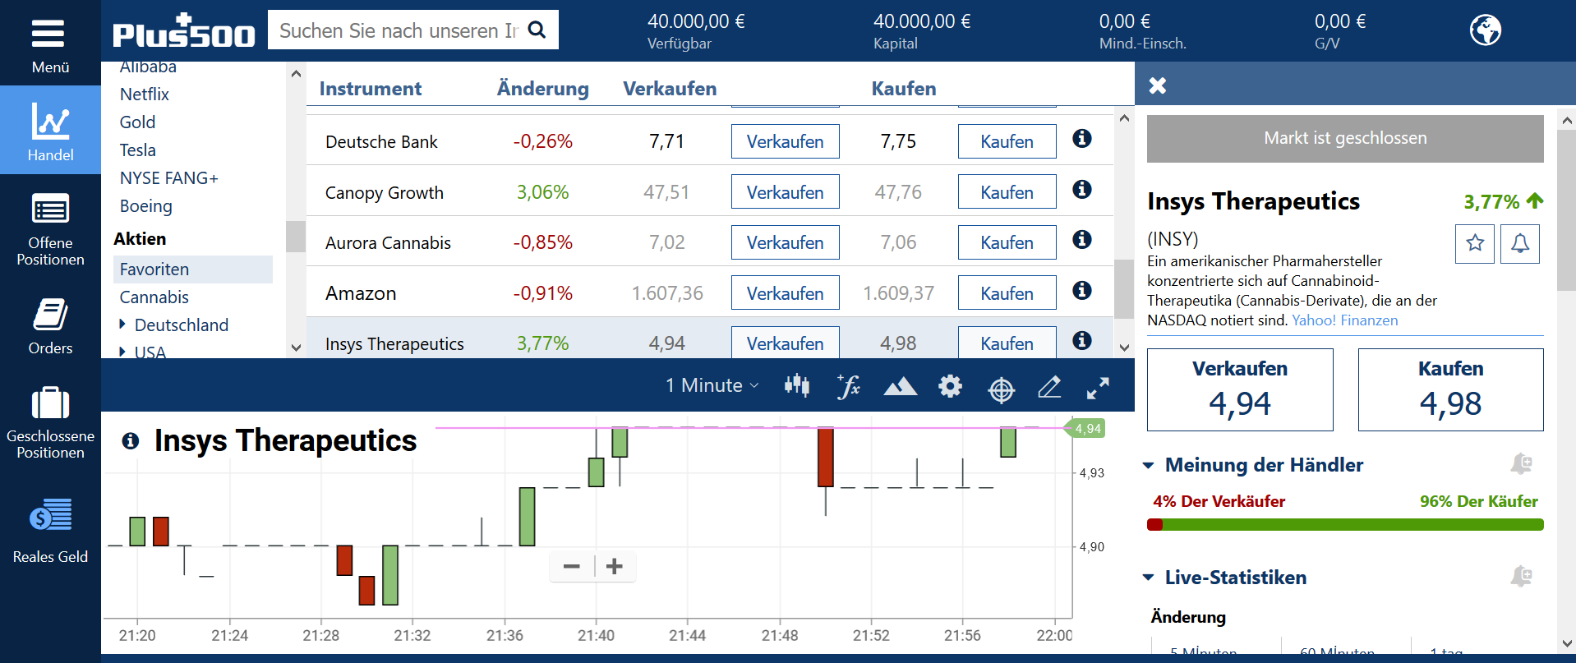
Task: Click info icon beside chart title
Action: (130, 441)
